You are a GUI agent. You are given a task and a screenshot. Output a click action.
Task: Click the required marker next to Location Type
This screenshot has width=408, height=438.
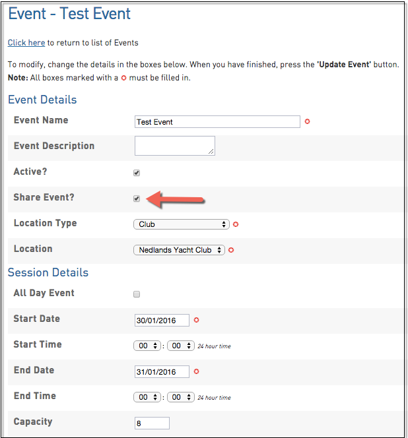pos(236,224)
